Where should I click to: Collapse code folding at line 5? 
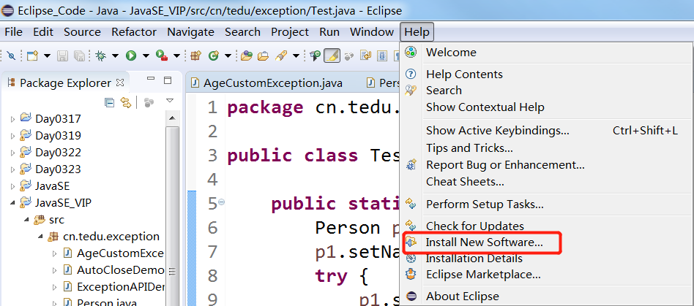point(222,202)
